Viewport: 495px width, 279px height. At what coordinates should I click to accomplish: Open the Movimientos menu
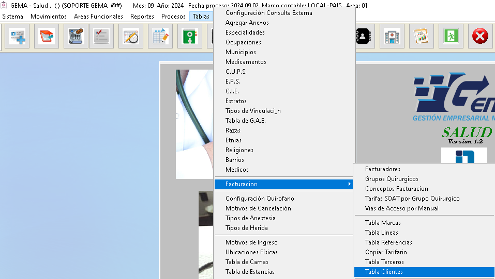click(x=49, y=17)
